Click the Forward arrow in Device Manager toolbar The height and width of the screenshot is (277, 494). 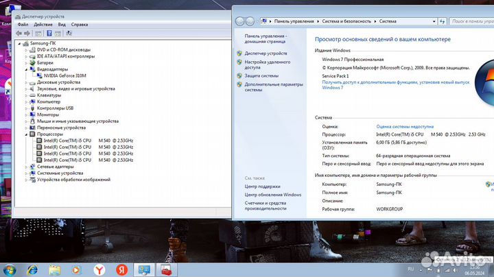[x=27, y=33]
